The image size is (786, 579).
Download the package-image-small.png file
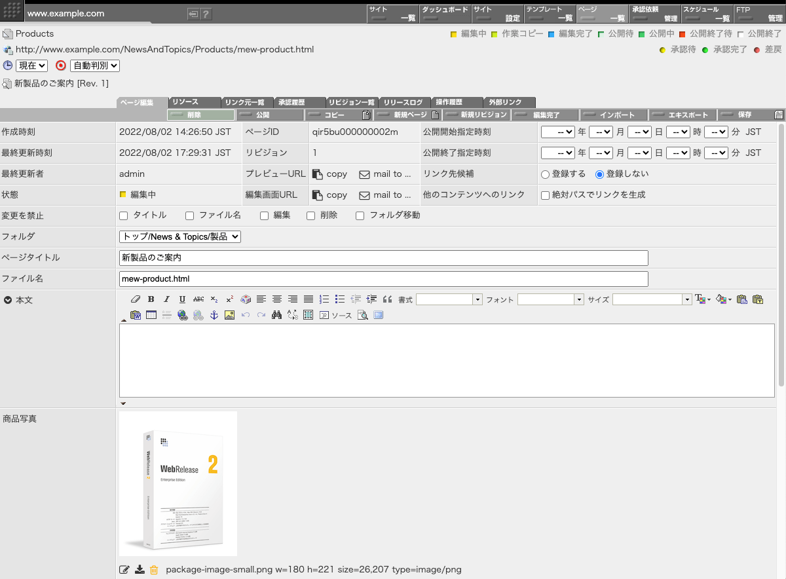click(140, 570)
